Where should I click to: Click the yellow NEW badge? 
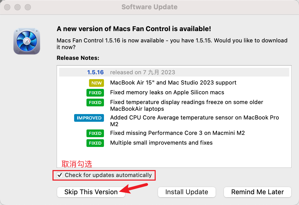[x=96, y=83]
